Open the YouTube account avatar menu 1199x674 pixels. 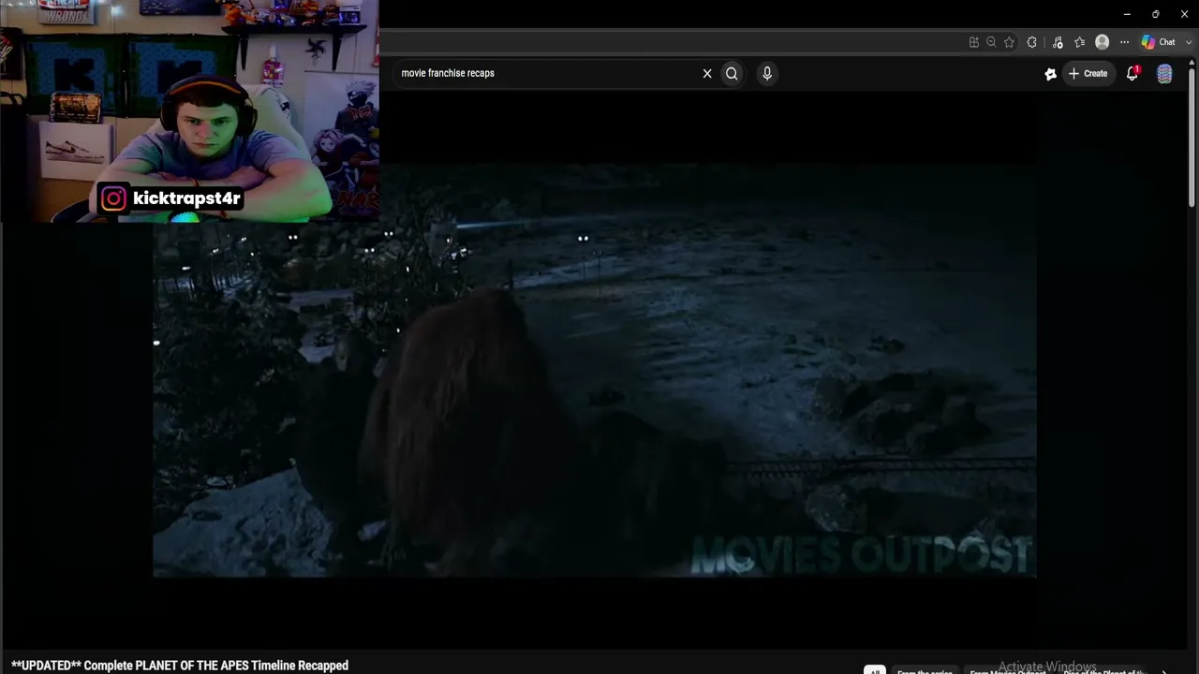pos(1164,74)
